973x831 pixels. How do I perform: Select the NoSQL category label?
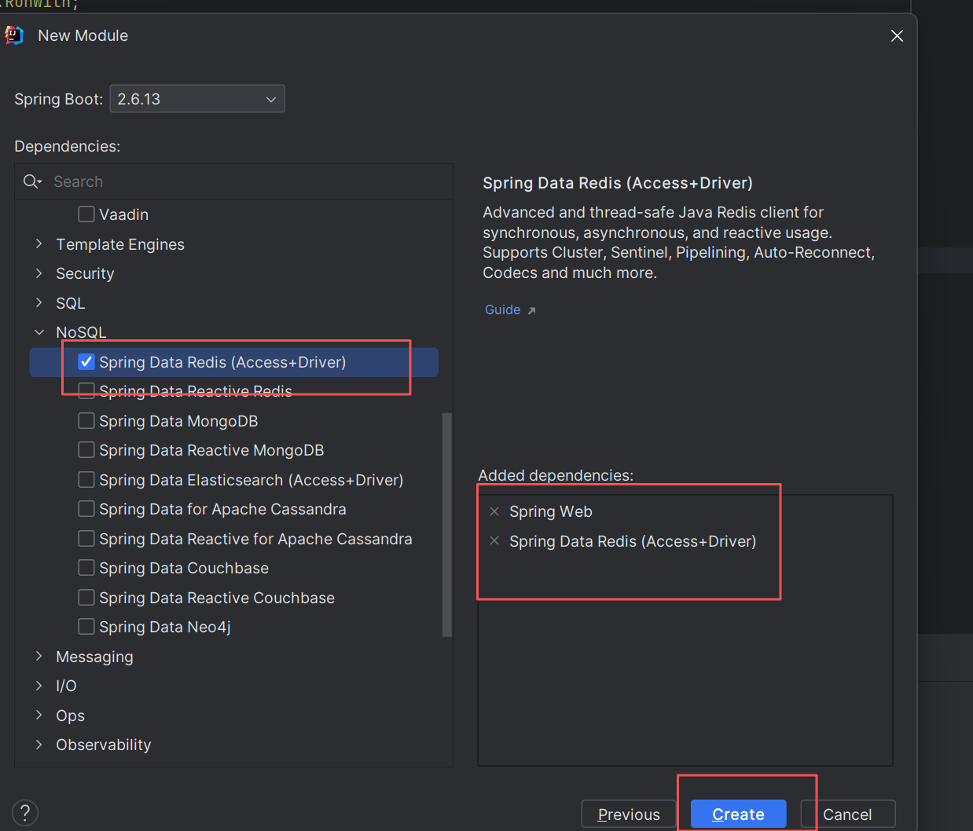(81, 332)
